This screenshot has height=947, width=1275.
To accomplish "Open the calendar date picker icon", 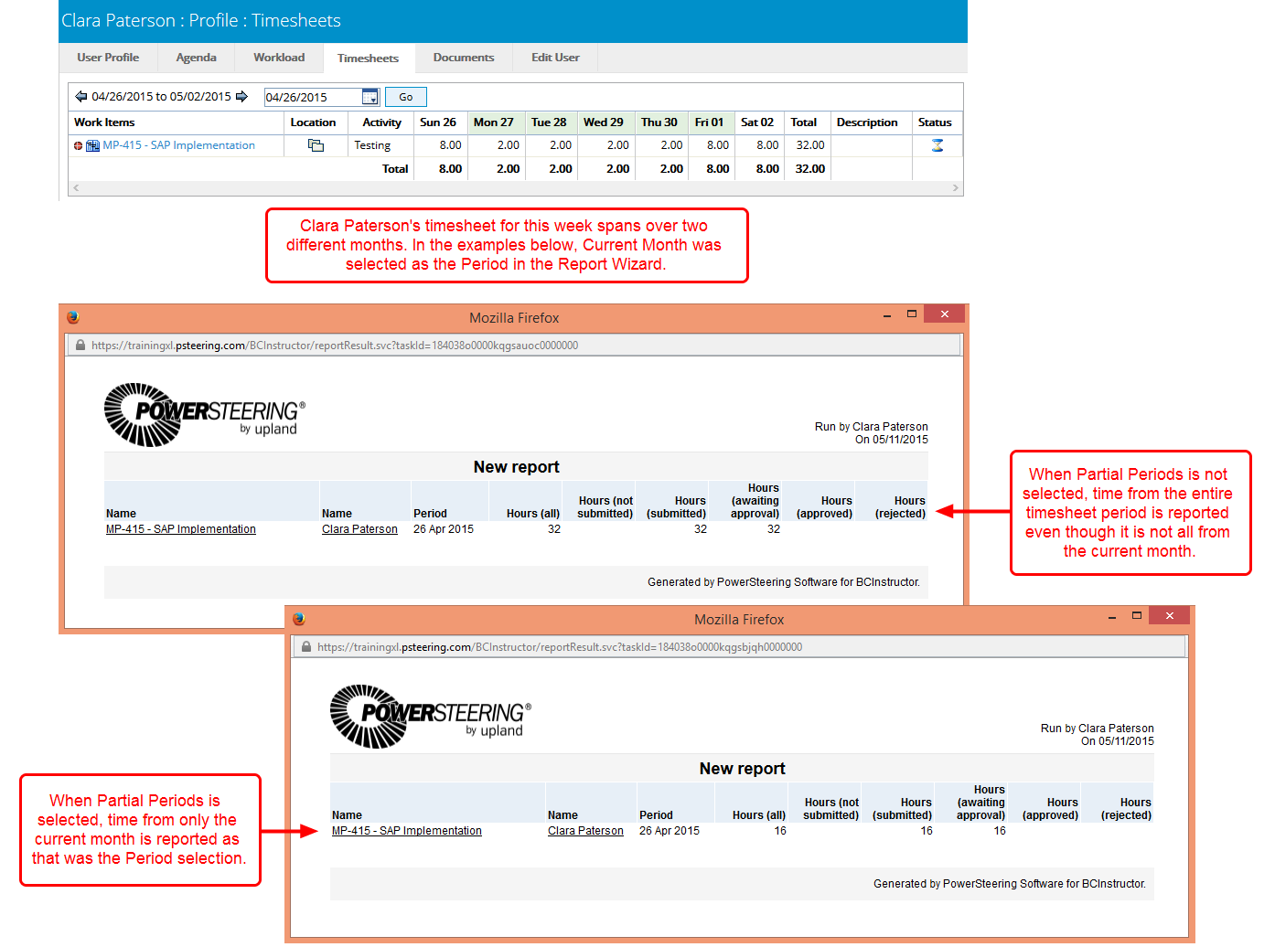I will coord(370,97).
